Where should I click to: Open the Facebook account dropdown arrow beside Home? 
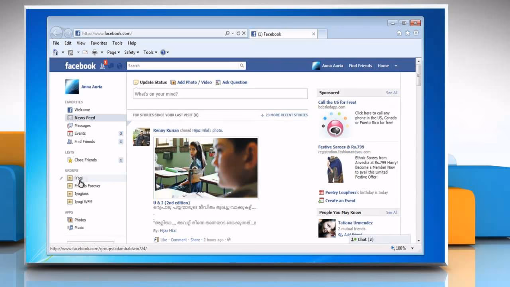(x=396, y=66)
